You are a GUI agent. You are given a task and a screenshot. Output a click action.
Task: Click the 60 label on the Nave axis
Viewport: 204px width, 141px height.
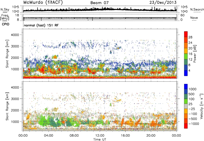pyautogui.click(x=182, y=15)
